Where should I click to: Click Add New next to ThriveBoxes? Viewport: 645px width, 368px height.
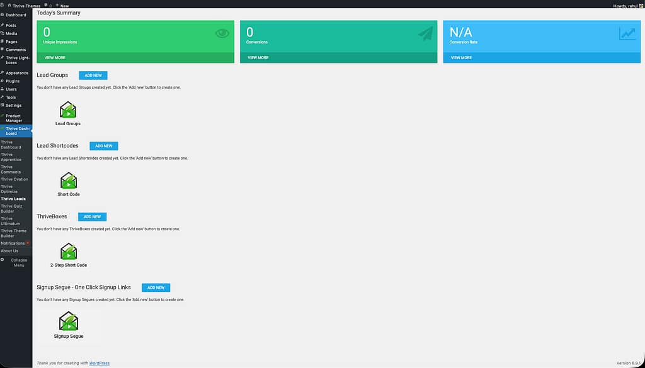(92, 217)
